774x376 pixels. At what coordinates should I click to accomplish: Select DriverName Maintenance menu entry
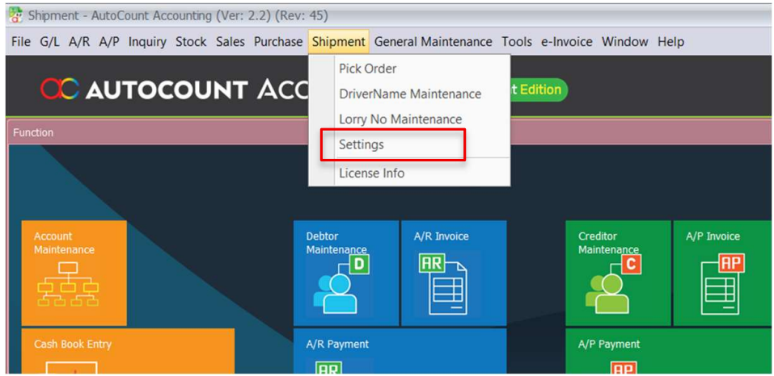pos(410,94)
